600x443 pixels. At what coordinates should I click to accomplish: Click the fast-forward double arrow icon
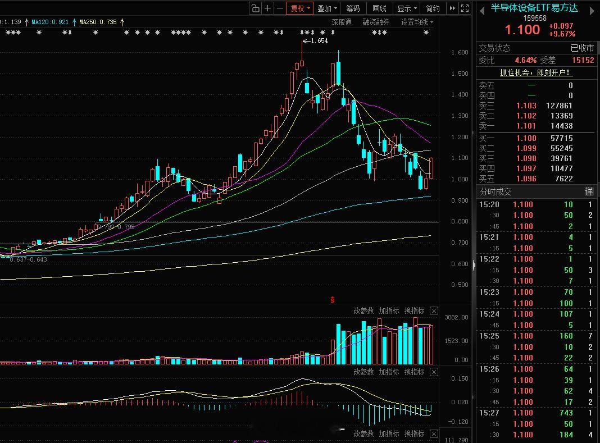[x=452, y=8]
